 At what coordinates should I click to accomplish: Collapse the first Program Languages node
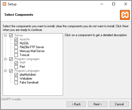pyautogui.click(x=6, y=59)
